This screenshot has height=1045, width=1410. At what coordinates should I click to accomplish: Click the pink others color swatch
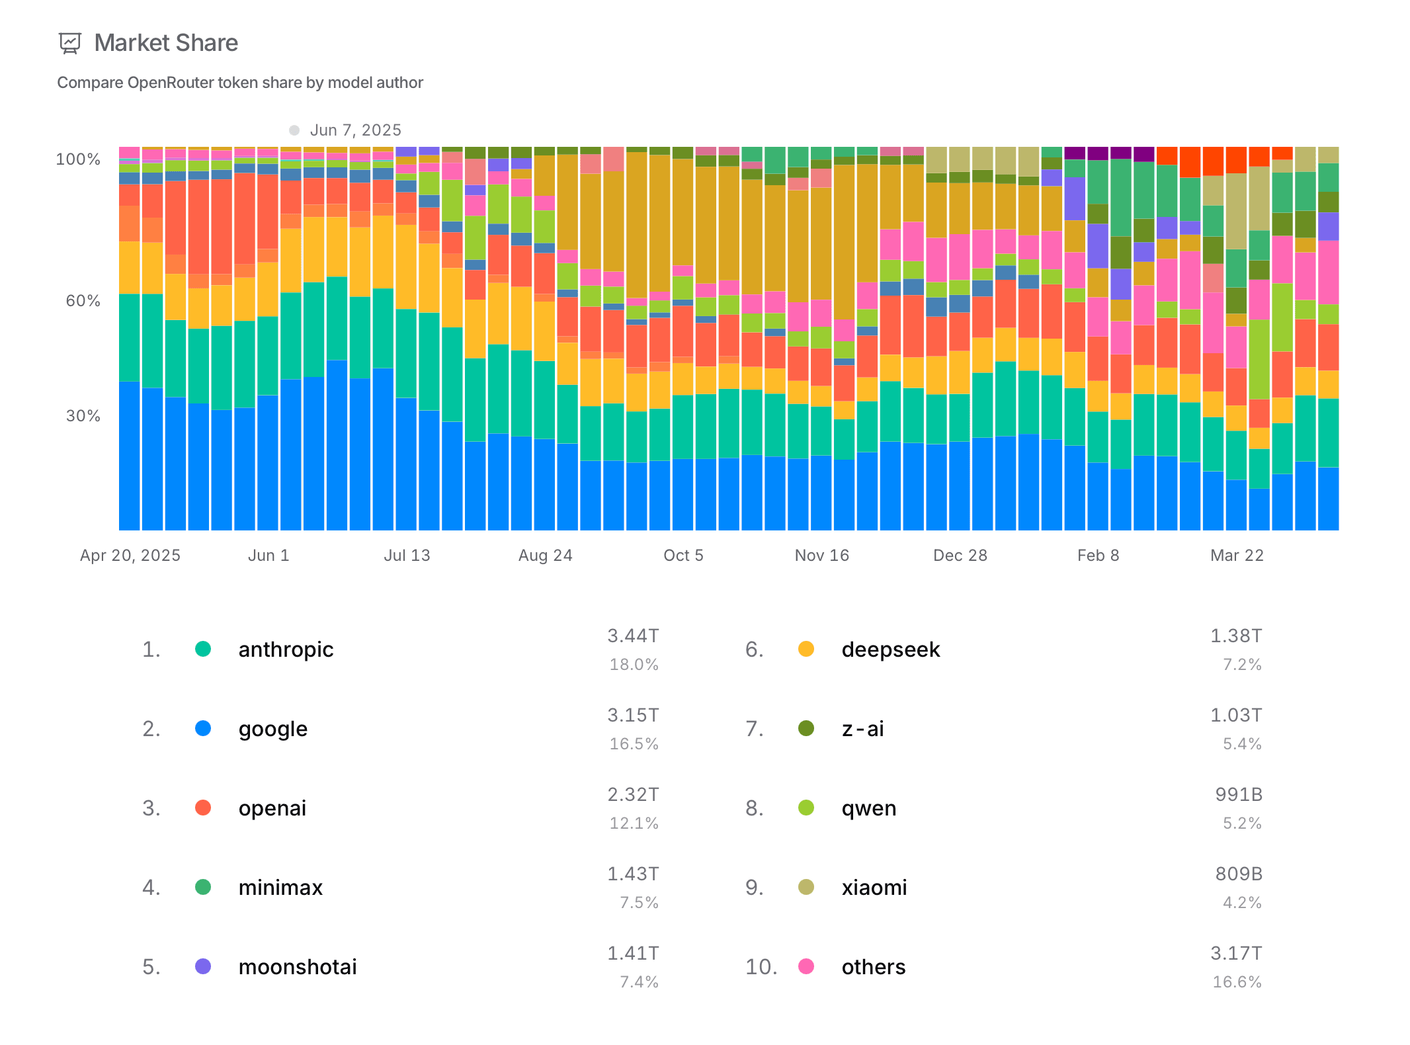point(808,966)
